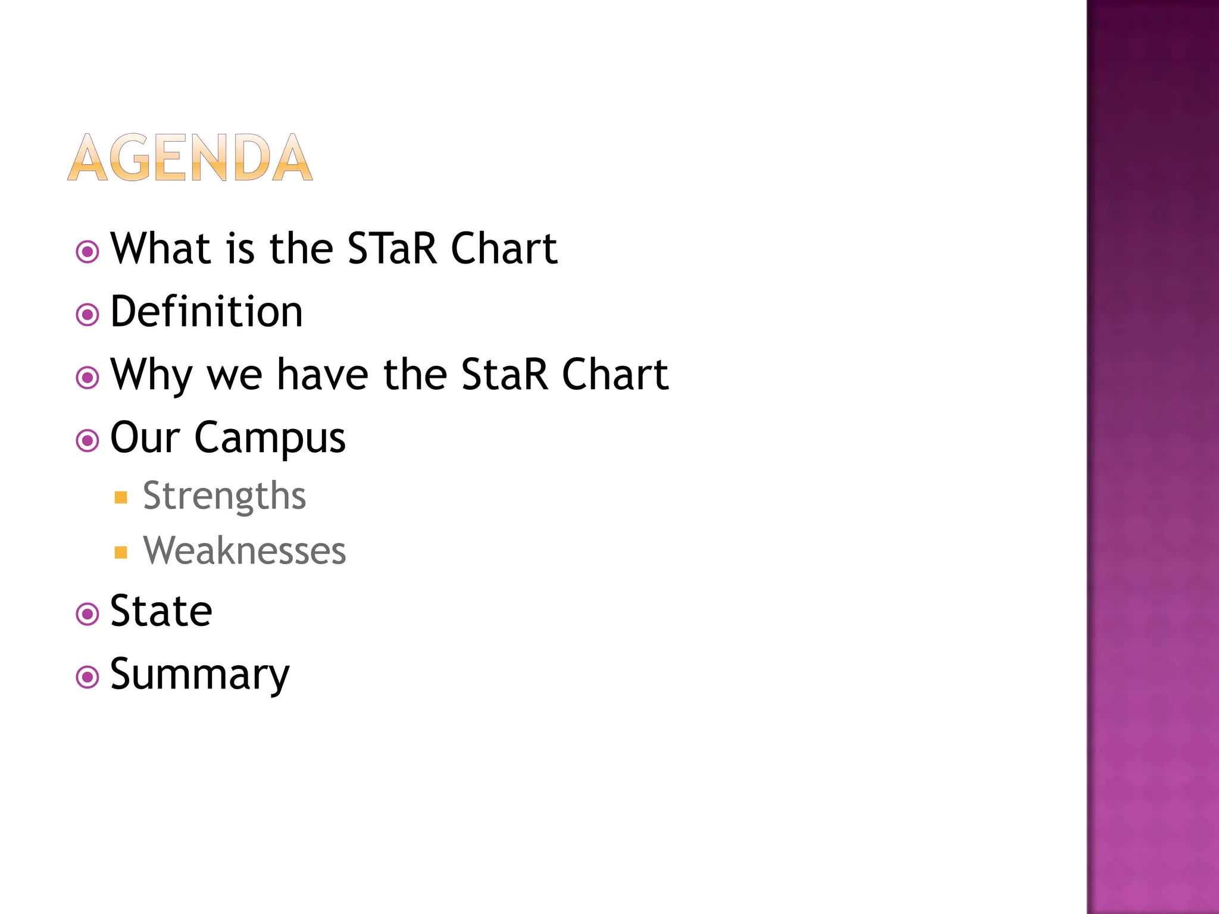Click the circular bullet beside "State"
Image resolution: width=1219 pixels, height=914 pixels.
pos(87,613)
